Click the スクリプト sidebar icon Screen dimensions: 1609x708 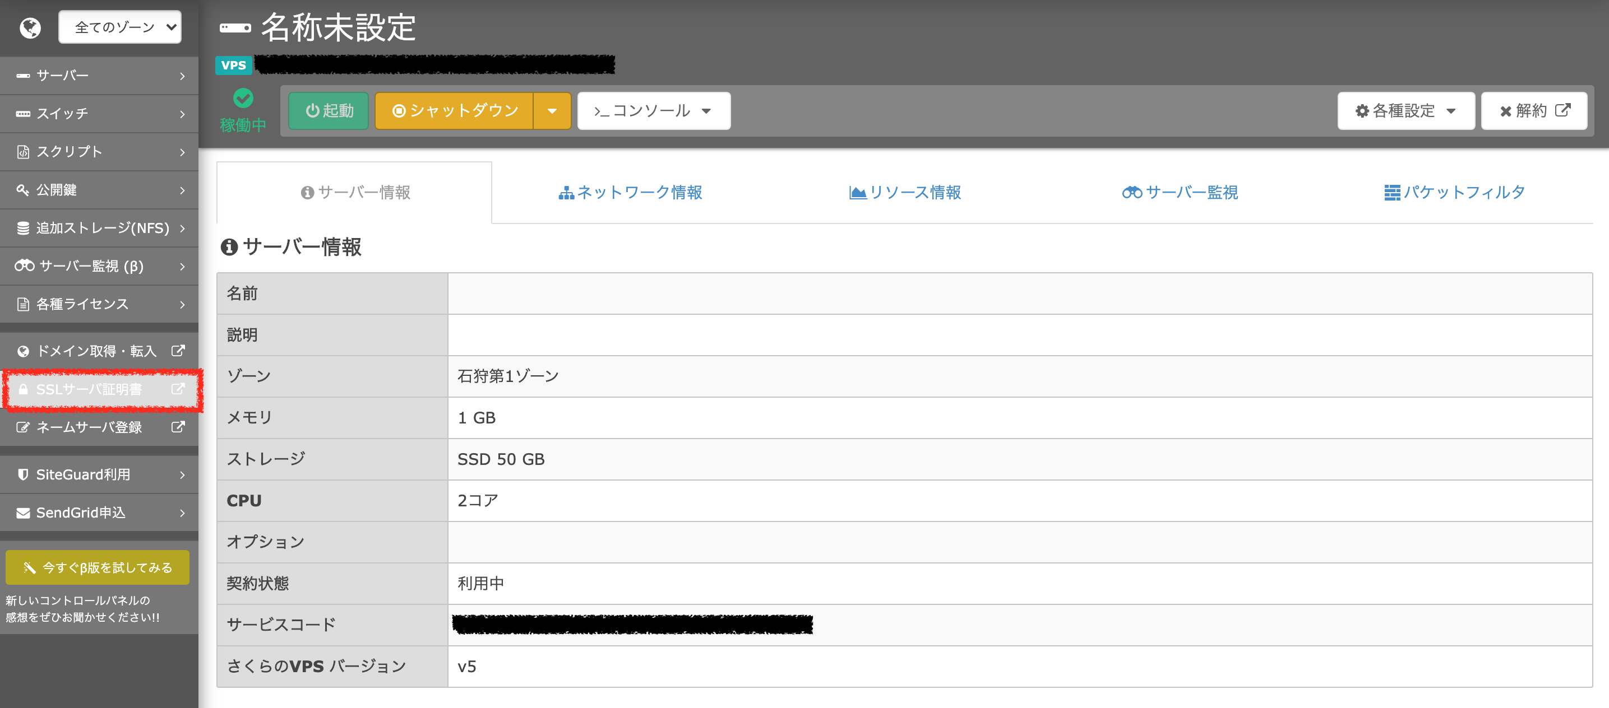[23, 152]
